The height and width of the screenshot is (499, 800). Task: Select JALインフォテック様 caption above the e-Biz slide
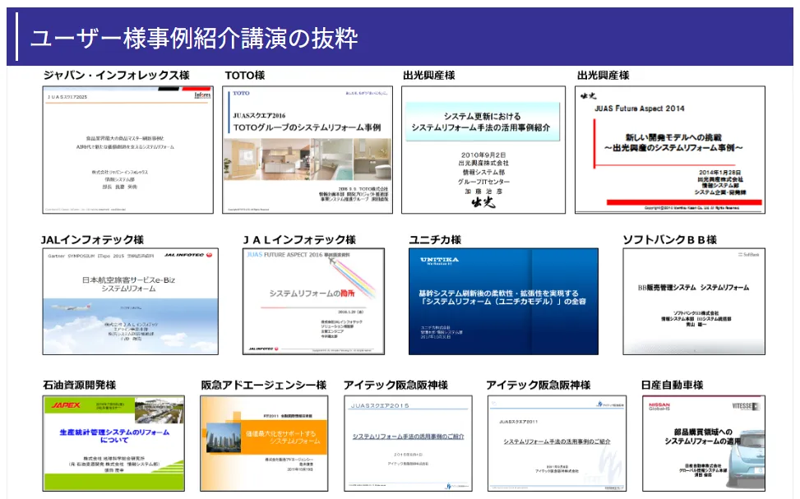92,240
